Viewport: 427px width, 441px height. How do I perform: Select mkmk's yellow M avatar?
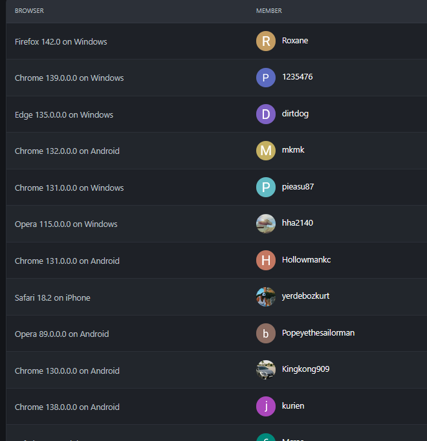coord(266,151)
